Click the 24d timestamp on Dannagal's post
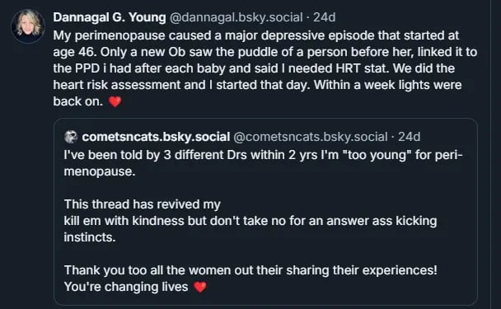Image resolution: width=501 pixels, height=309 pixels. pyautogui.click(x=324, y=17)
